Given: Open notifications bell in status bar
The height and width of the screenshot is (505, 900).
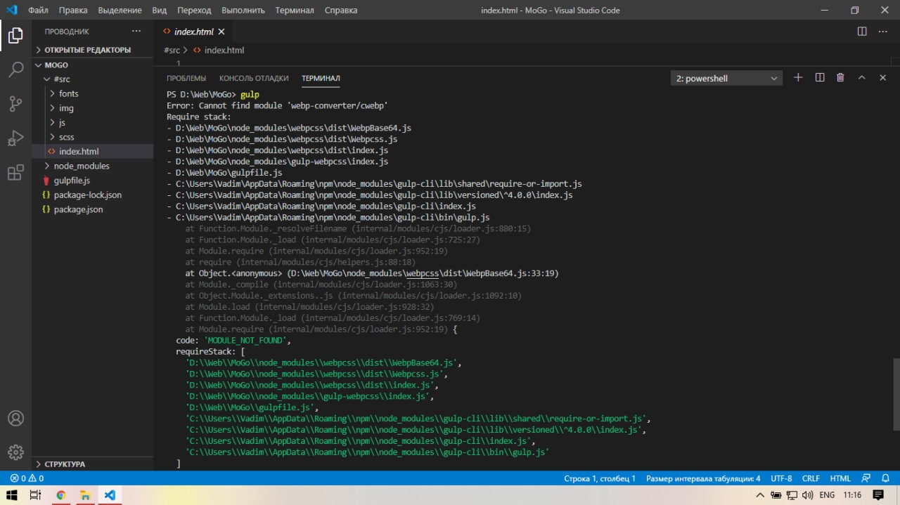Looking at the screenshot, I should coord(885,478).
